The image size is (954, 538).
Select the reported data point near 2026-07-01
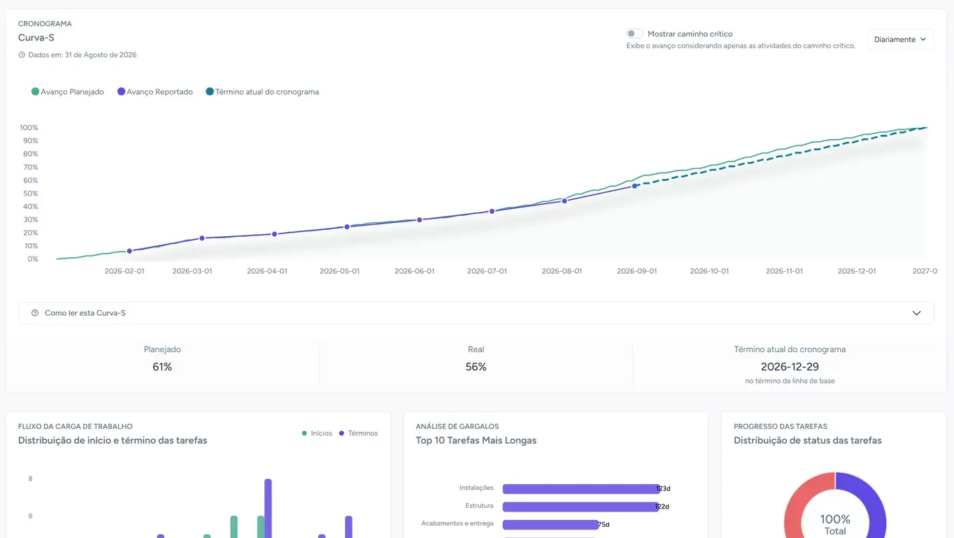click(492, 211)
